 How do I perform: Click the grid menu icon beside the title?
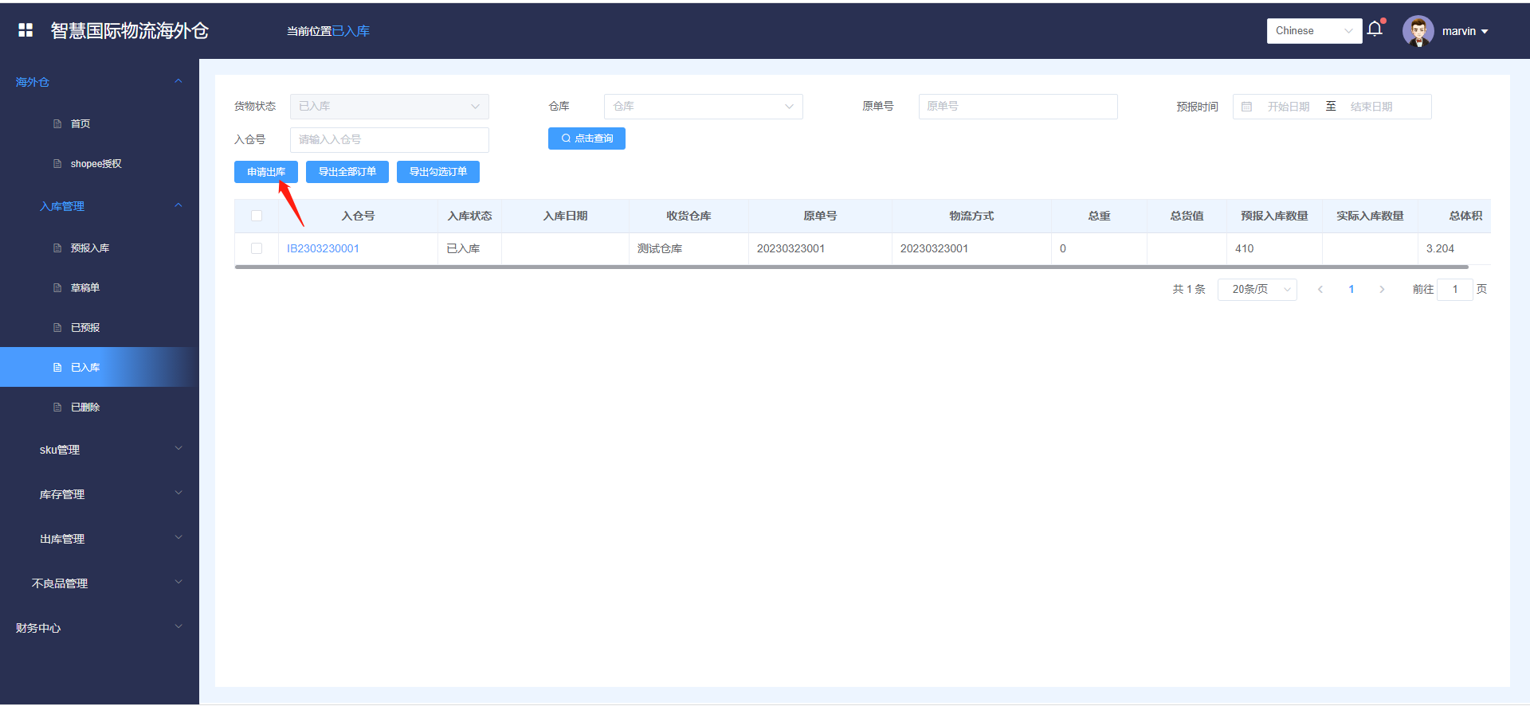pyautogui.click(x=25, y=30)
